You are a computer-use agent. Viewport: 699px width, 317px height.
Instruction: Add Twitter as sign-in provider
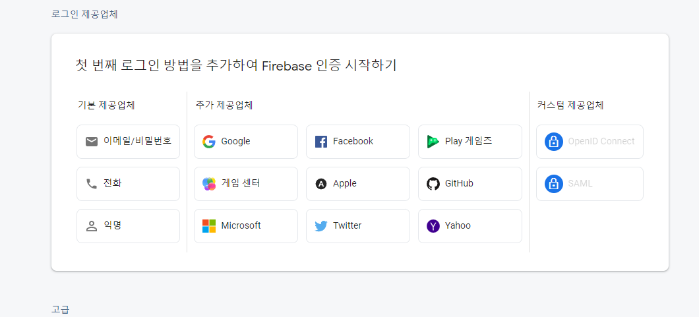(x=358, y=226)
